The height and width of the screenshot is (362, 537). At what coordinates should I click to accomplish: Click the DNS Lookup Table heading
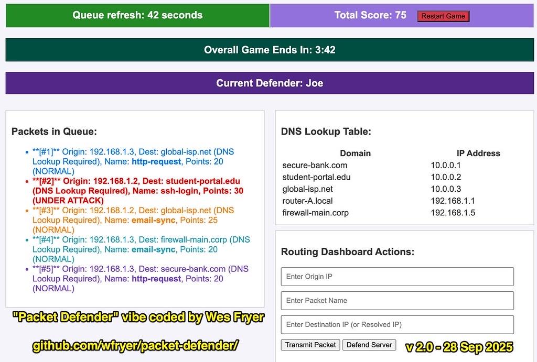tap(326, 131)
